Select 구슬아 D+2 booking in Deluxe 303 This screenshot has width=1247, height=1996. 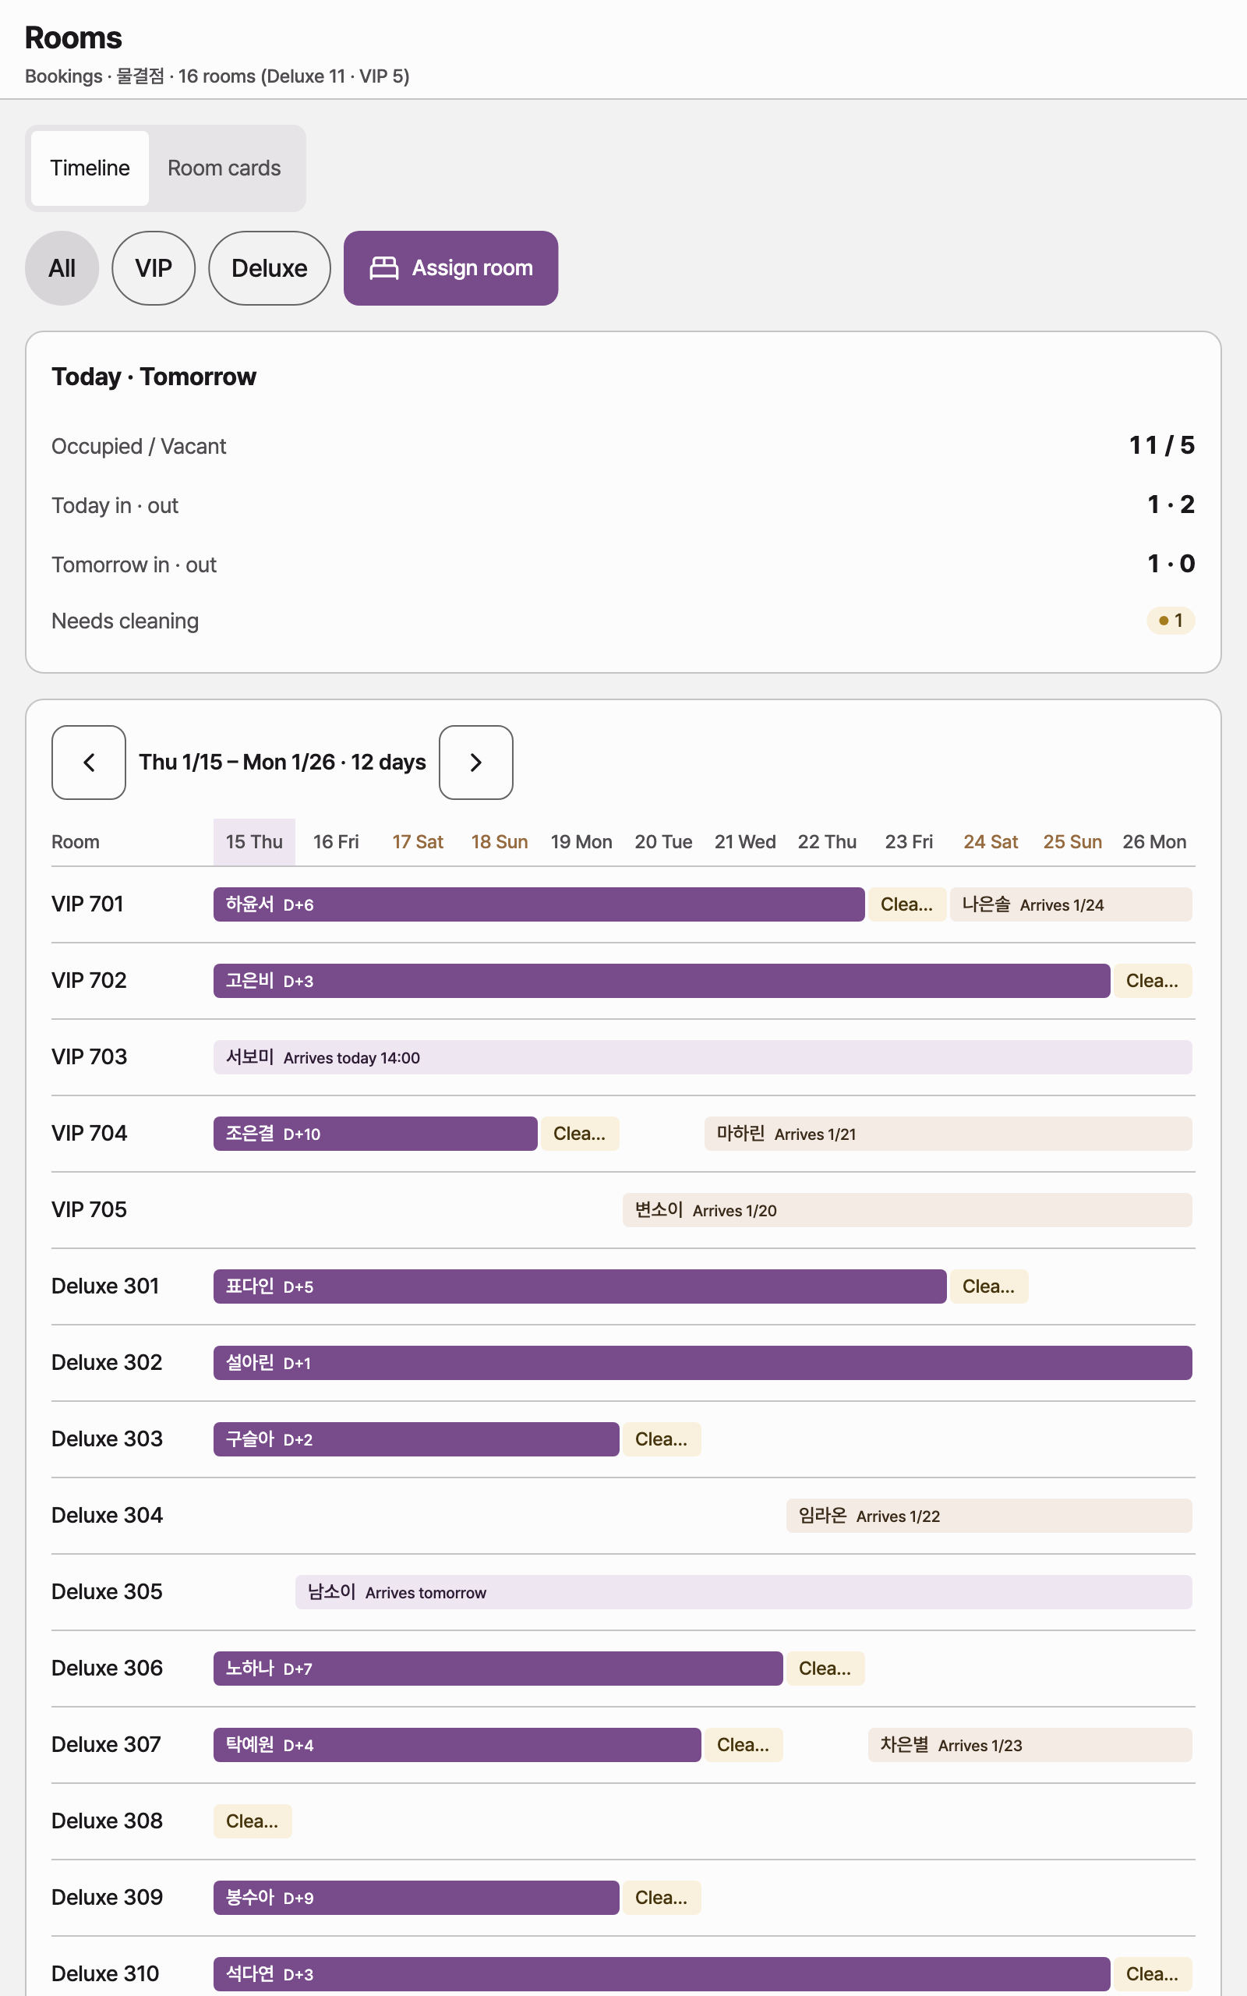pos(416,1439)
